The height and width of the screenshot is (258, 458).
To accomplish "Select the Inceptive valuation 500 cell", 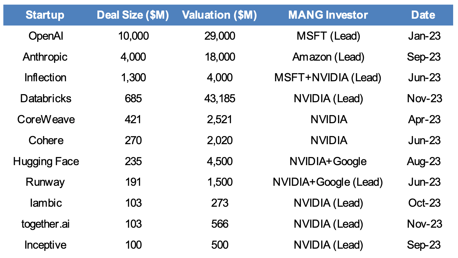I will pyautogui.click(x=220, y=245).
